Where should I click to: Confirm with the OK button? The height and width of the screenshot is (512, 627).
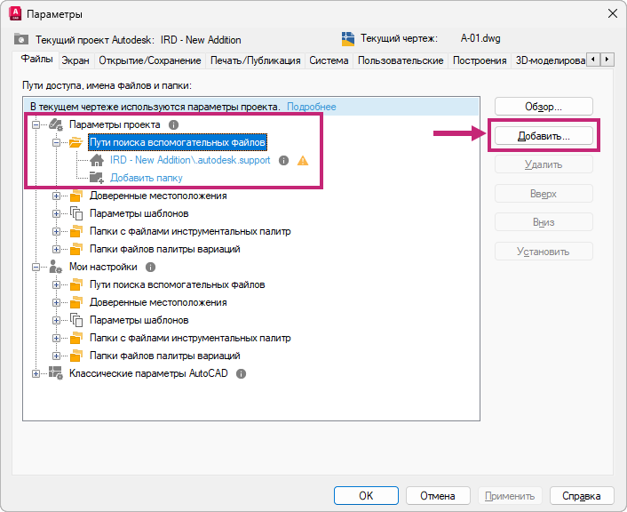(366, 496)
